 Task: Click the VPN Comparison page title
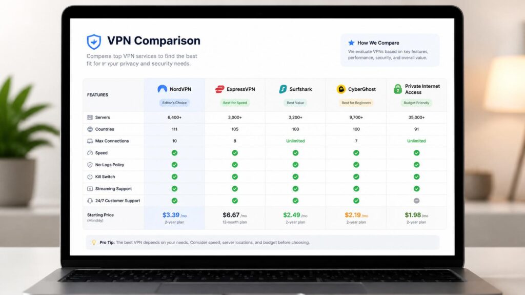pyautogui.click(x=154, y=41)
